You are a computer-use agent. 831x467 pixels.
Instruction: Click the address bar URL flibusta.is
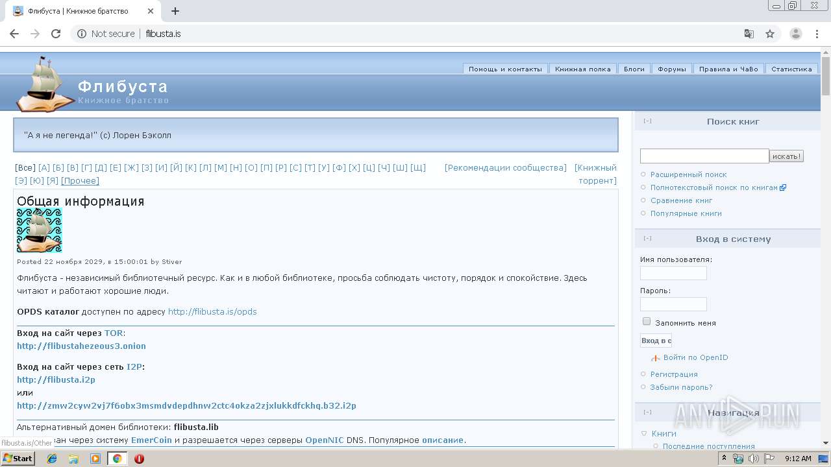pos(163,34)
